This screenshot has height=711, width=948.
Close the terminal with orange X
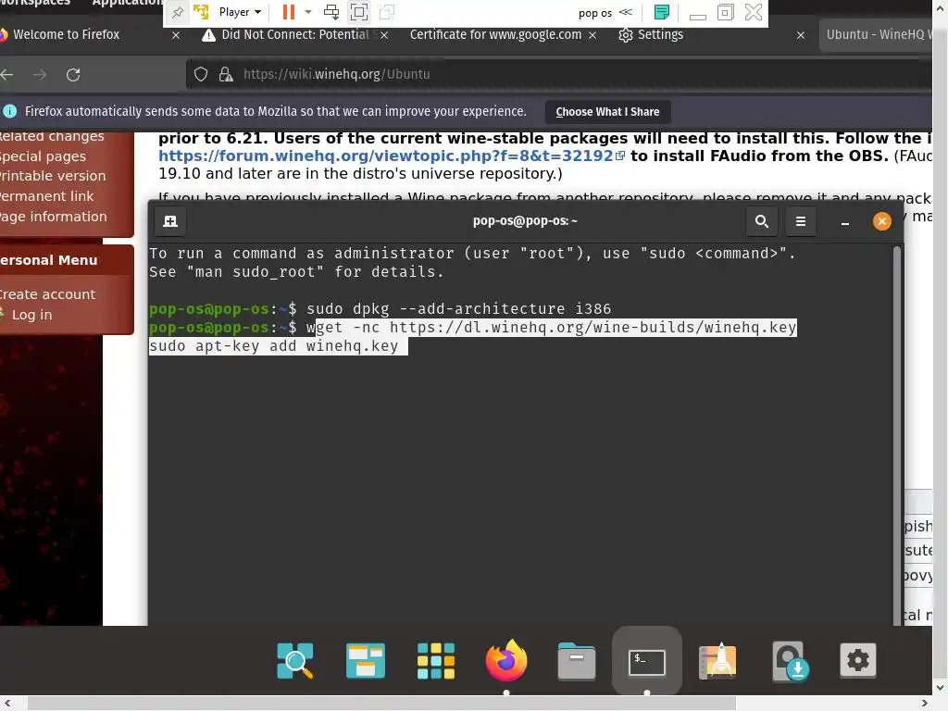[882, 221]
